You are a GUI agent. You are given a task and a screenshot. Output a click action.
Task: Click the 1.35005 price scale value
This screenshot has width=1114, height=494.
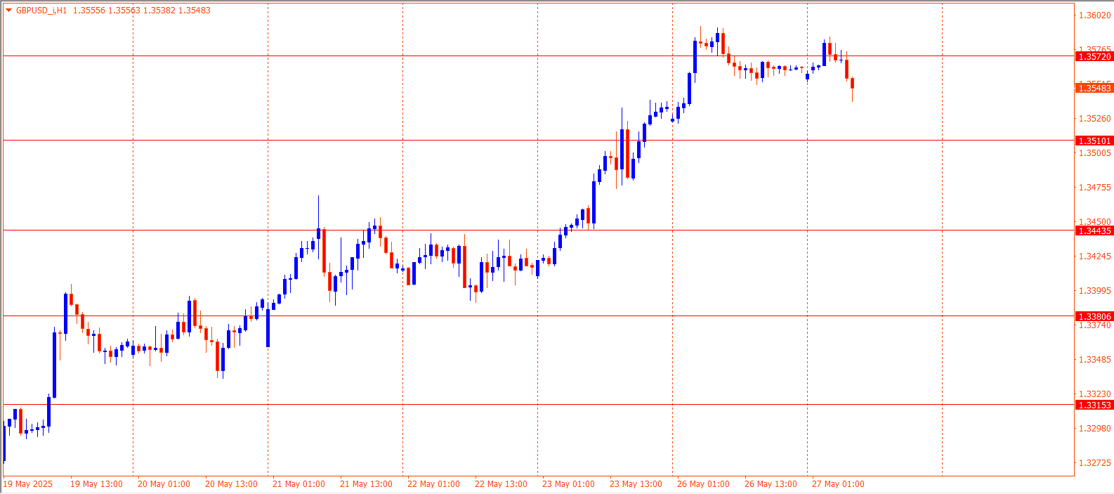[x=1095, y=153]
